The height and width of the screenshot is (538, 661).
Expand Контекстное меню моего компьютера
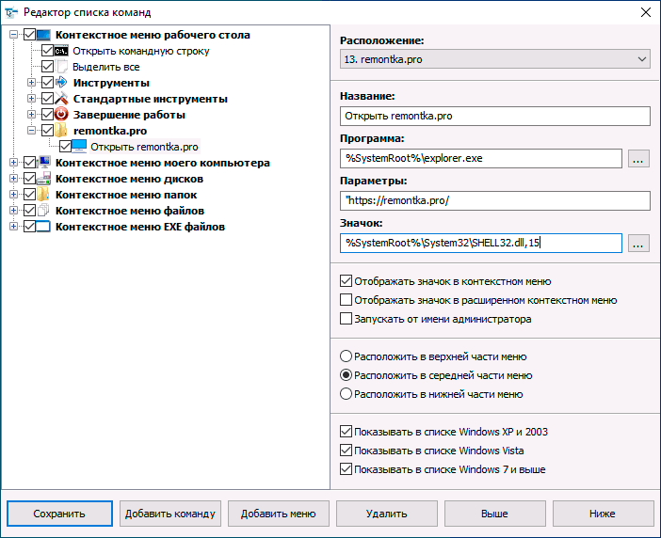[13, 162]
